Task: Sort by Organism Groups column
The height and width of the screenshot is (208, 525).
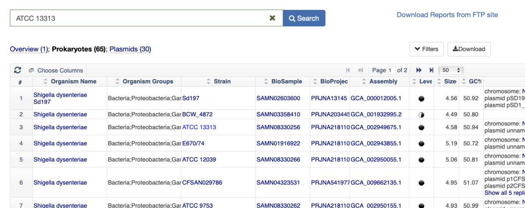Action: click(x=144, y=82)
